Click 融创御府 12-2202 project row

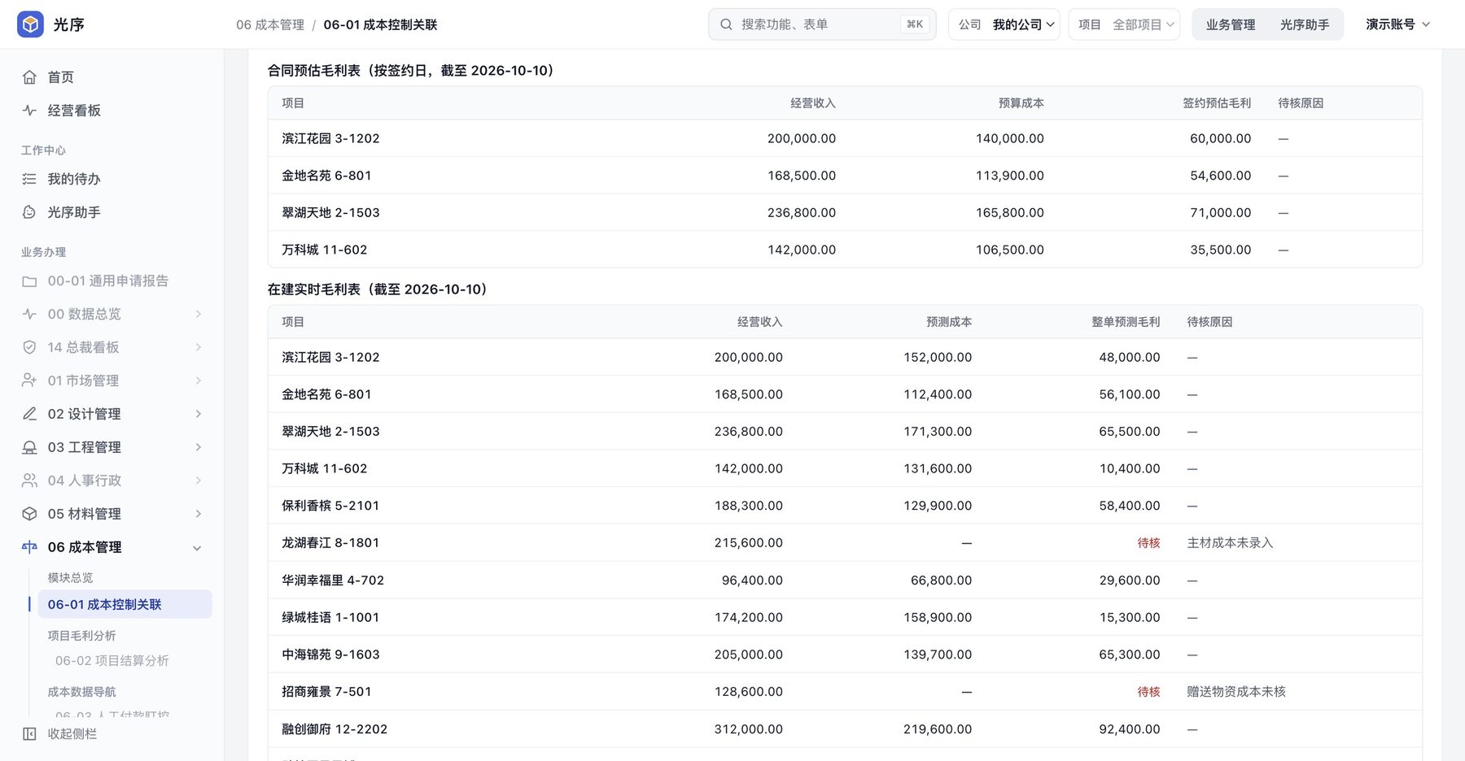(845, 729)
